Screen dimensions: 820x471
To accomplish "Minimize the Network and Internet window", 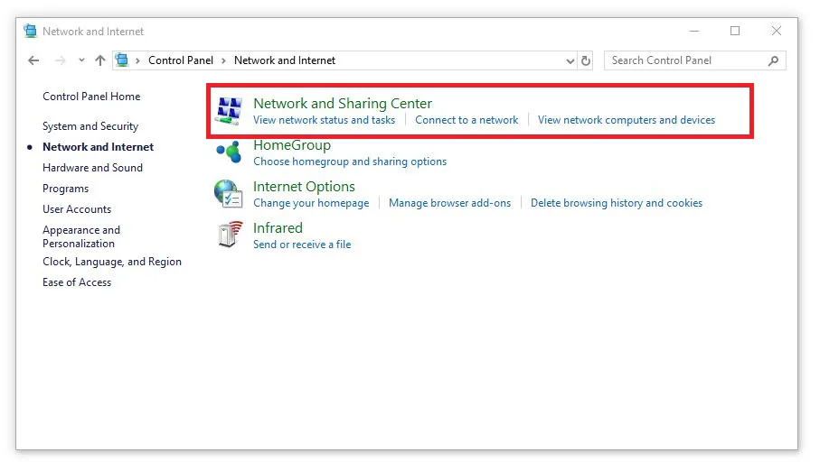I will 694,32.
